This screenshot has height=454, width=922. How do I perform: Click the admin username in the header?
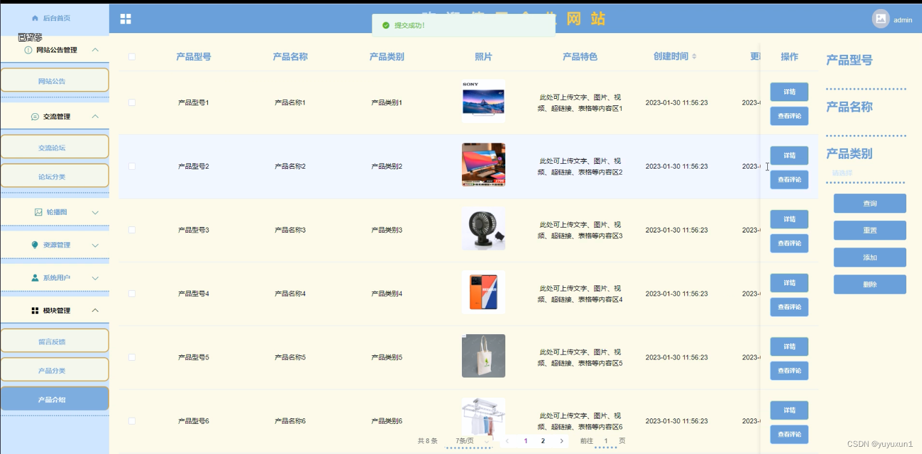click(x=903, y=20)
